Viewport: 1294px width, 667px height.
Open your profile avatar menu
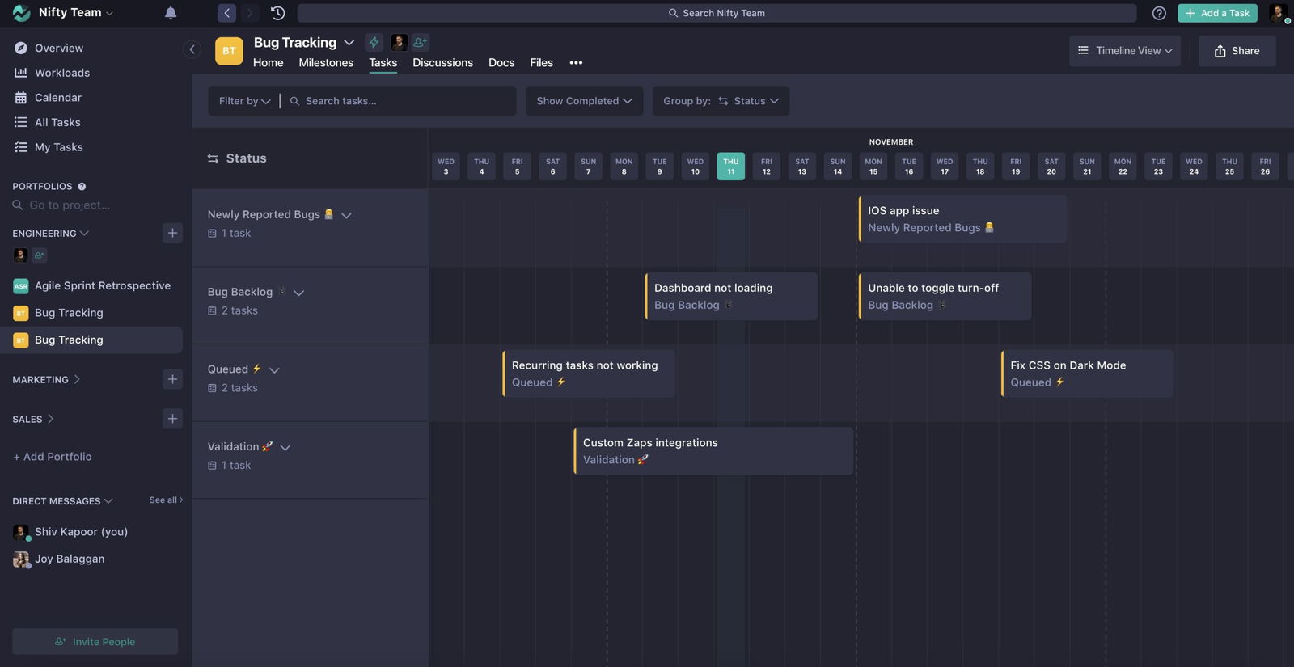pos(1278,13)
